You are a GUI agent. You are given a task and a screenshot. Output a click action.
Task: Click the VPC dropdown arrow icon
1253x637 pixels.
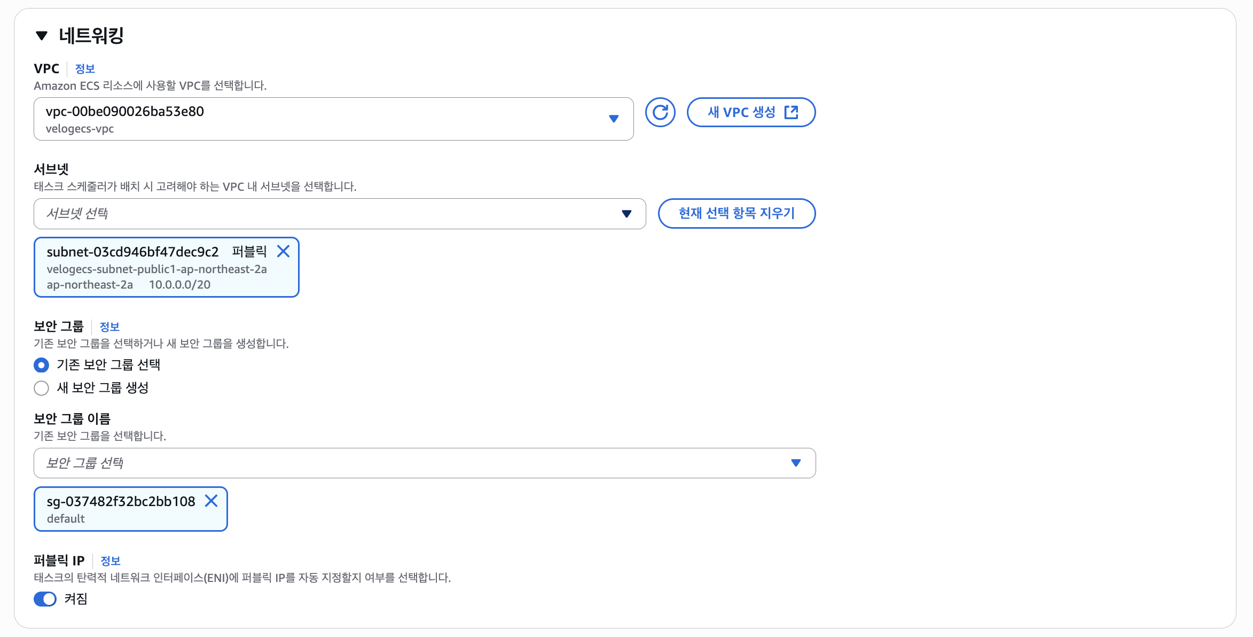pyautogui.click(x=614, y=119)
